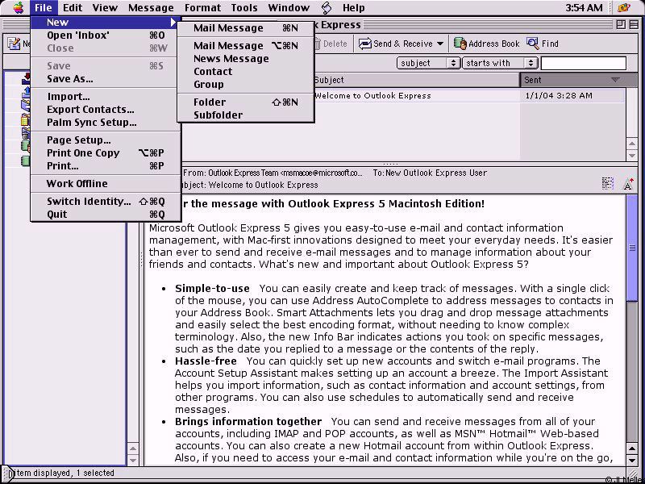Viewport: 645px width, 484px height.
Task: Click the window zoom box in title bar
Action: pos(621,25)
